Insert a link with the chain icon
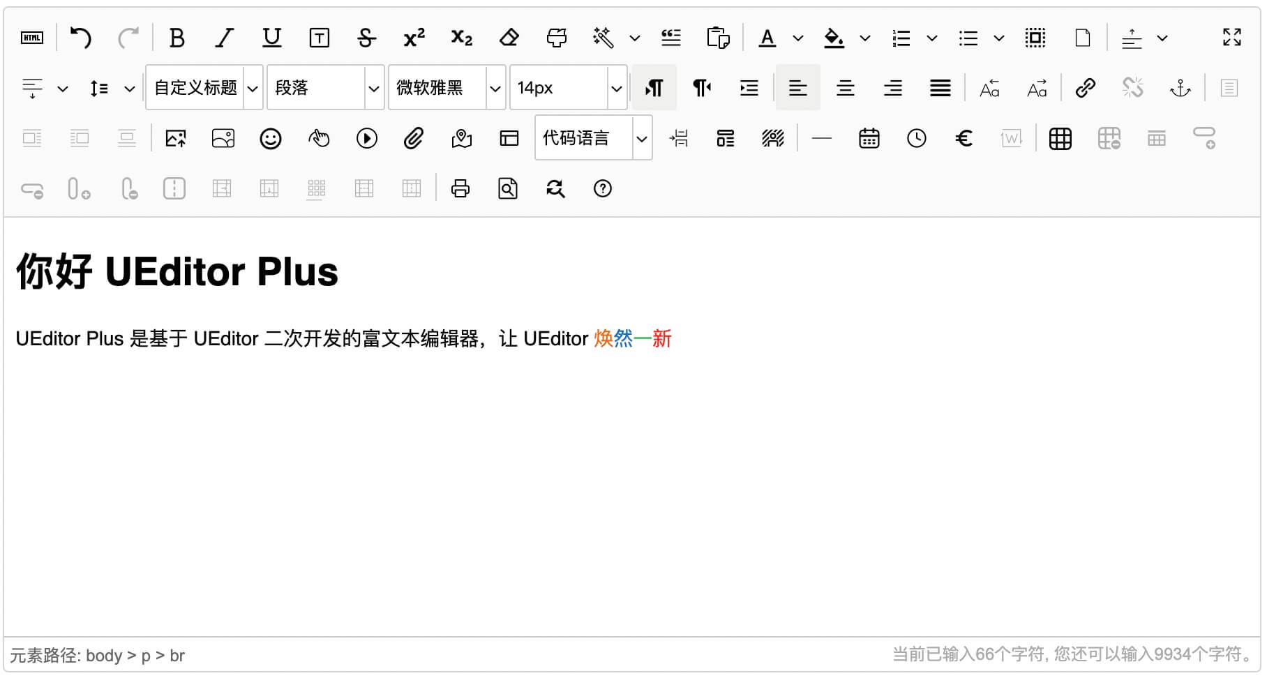Screen dimensions: 1267x678 point(1086,88)
